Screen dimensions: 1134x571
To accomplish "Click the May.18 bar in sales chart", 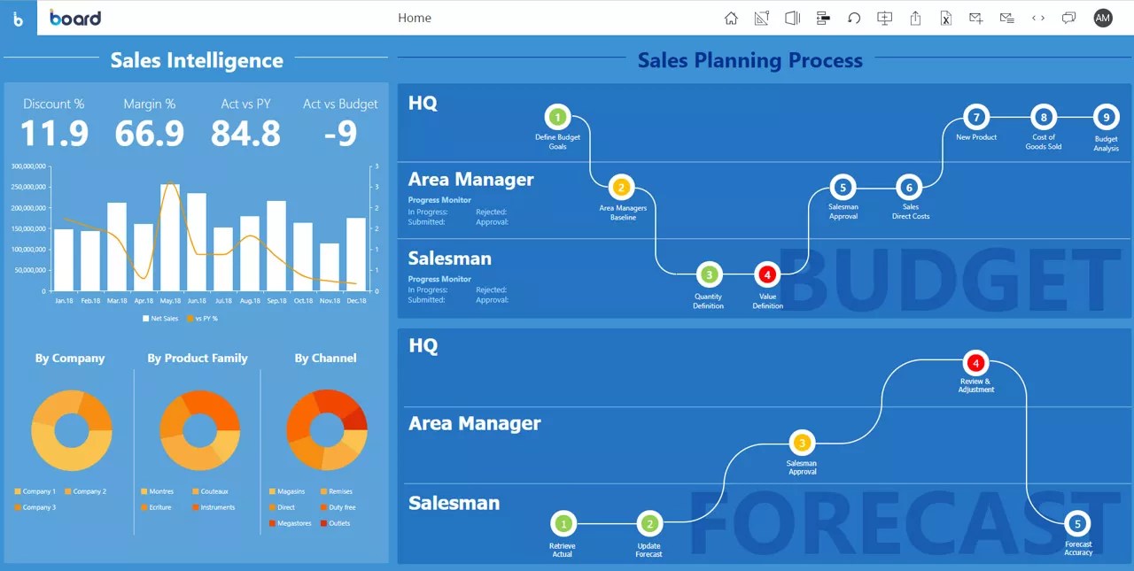I will click(x=170, y=237).
